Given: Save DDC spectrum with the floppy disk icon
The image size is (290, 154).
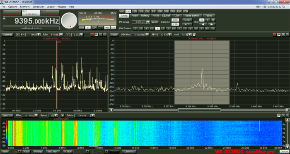Looking at the screenshot, I should tap(97, 35).
